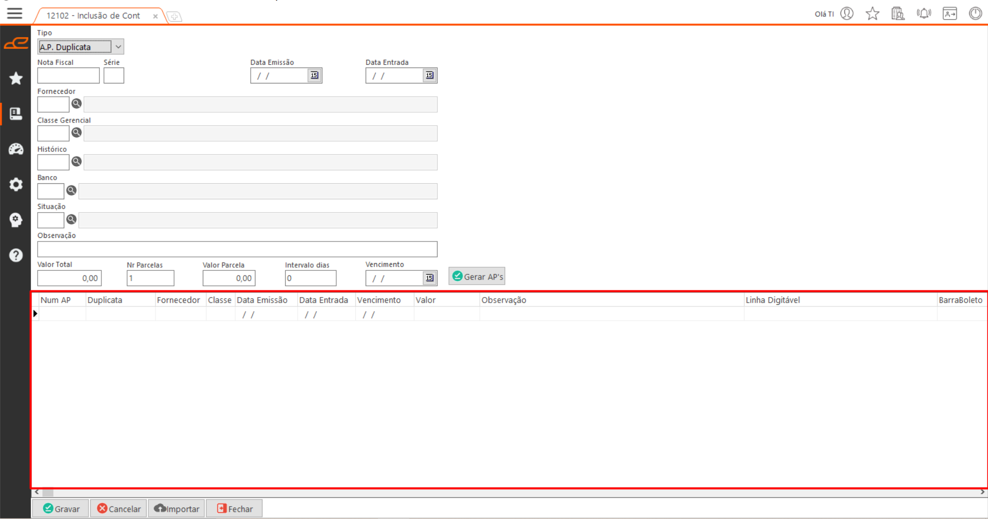The image size is (988, 519).
Task: Click the horizontal scrollbar right arrow
Action: (x=982, y=492)
